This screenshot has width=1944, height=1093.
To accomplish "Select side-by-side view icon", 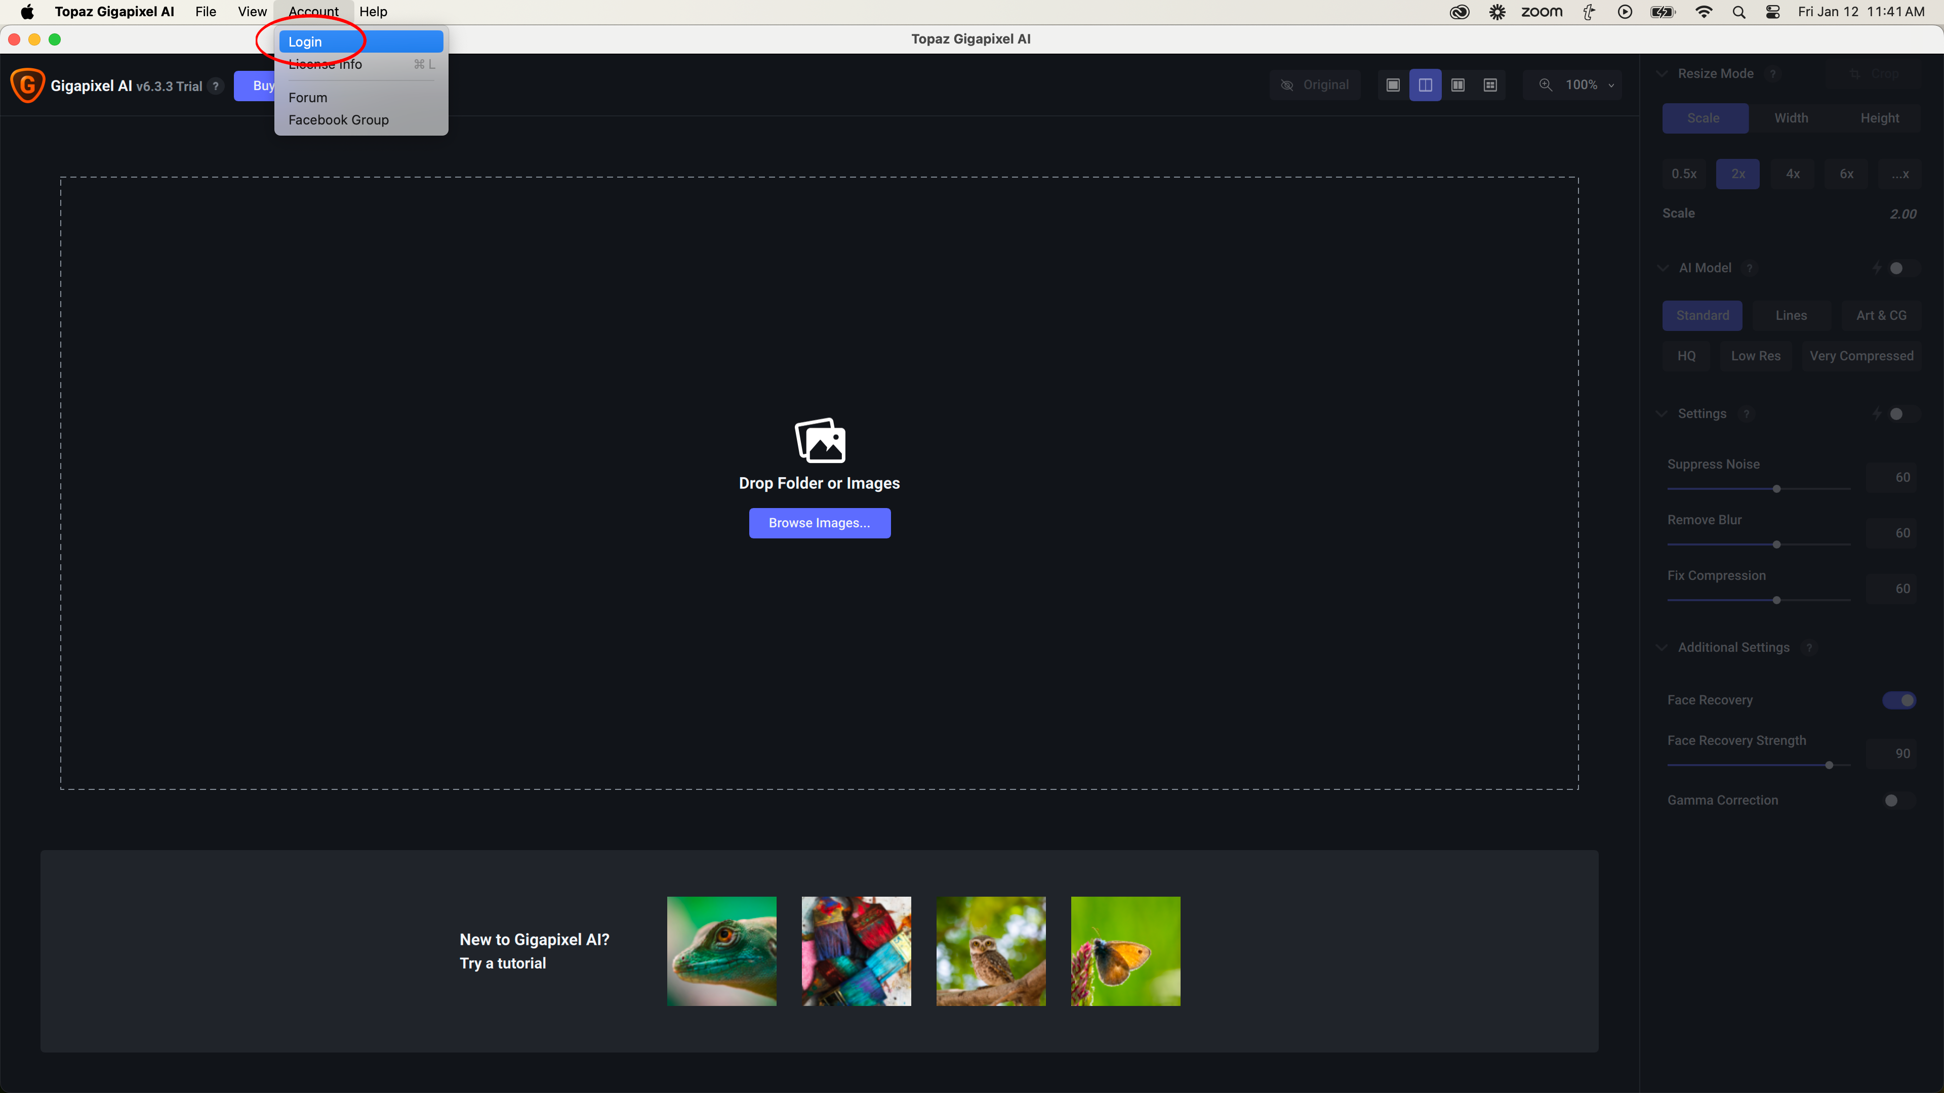I will [x=1457, y=85].
